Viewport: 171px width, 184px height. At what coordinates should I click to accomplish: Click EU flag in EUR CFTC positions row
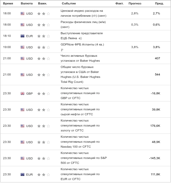pos(22,175)
